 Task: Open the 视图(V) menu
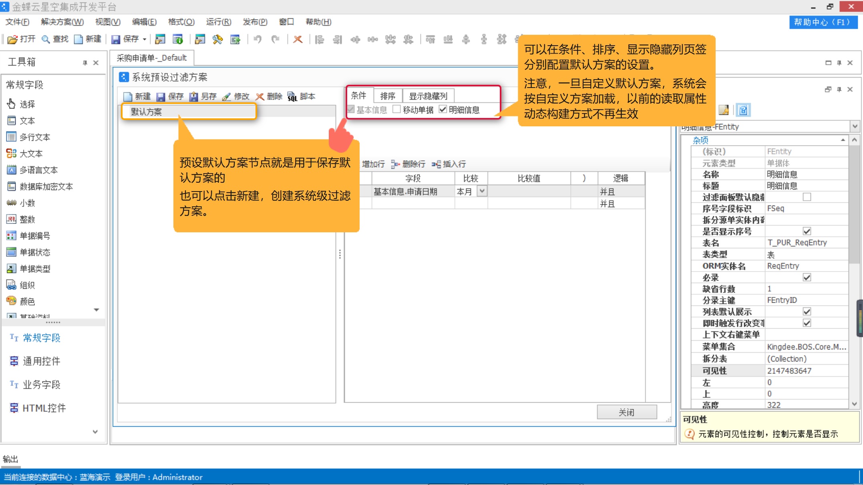coord(108,22)
